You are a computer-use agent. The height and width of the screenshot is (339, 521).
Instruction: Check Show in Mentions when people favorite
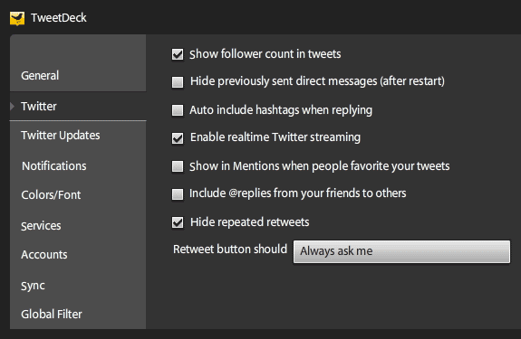coord(178,166)
